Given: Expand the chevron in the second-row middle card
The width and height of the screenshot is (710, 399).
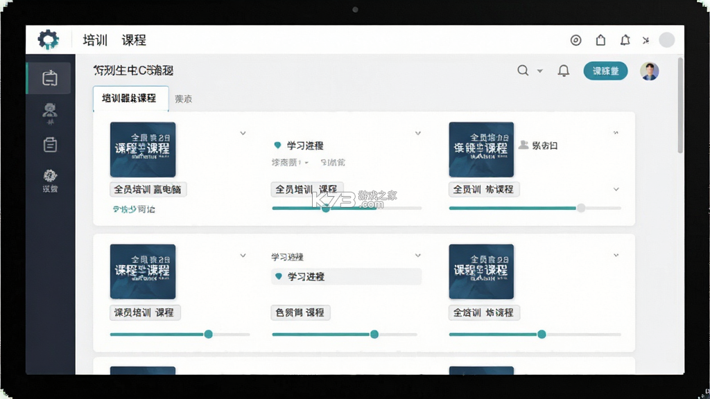Looking at the screenshot, I should click(x=418, y=256).
